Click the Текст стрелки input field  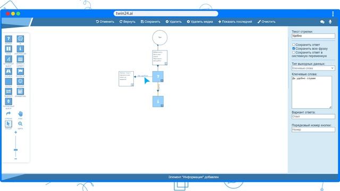[x=313, y=36]
